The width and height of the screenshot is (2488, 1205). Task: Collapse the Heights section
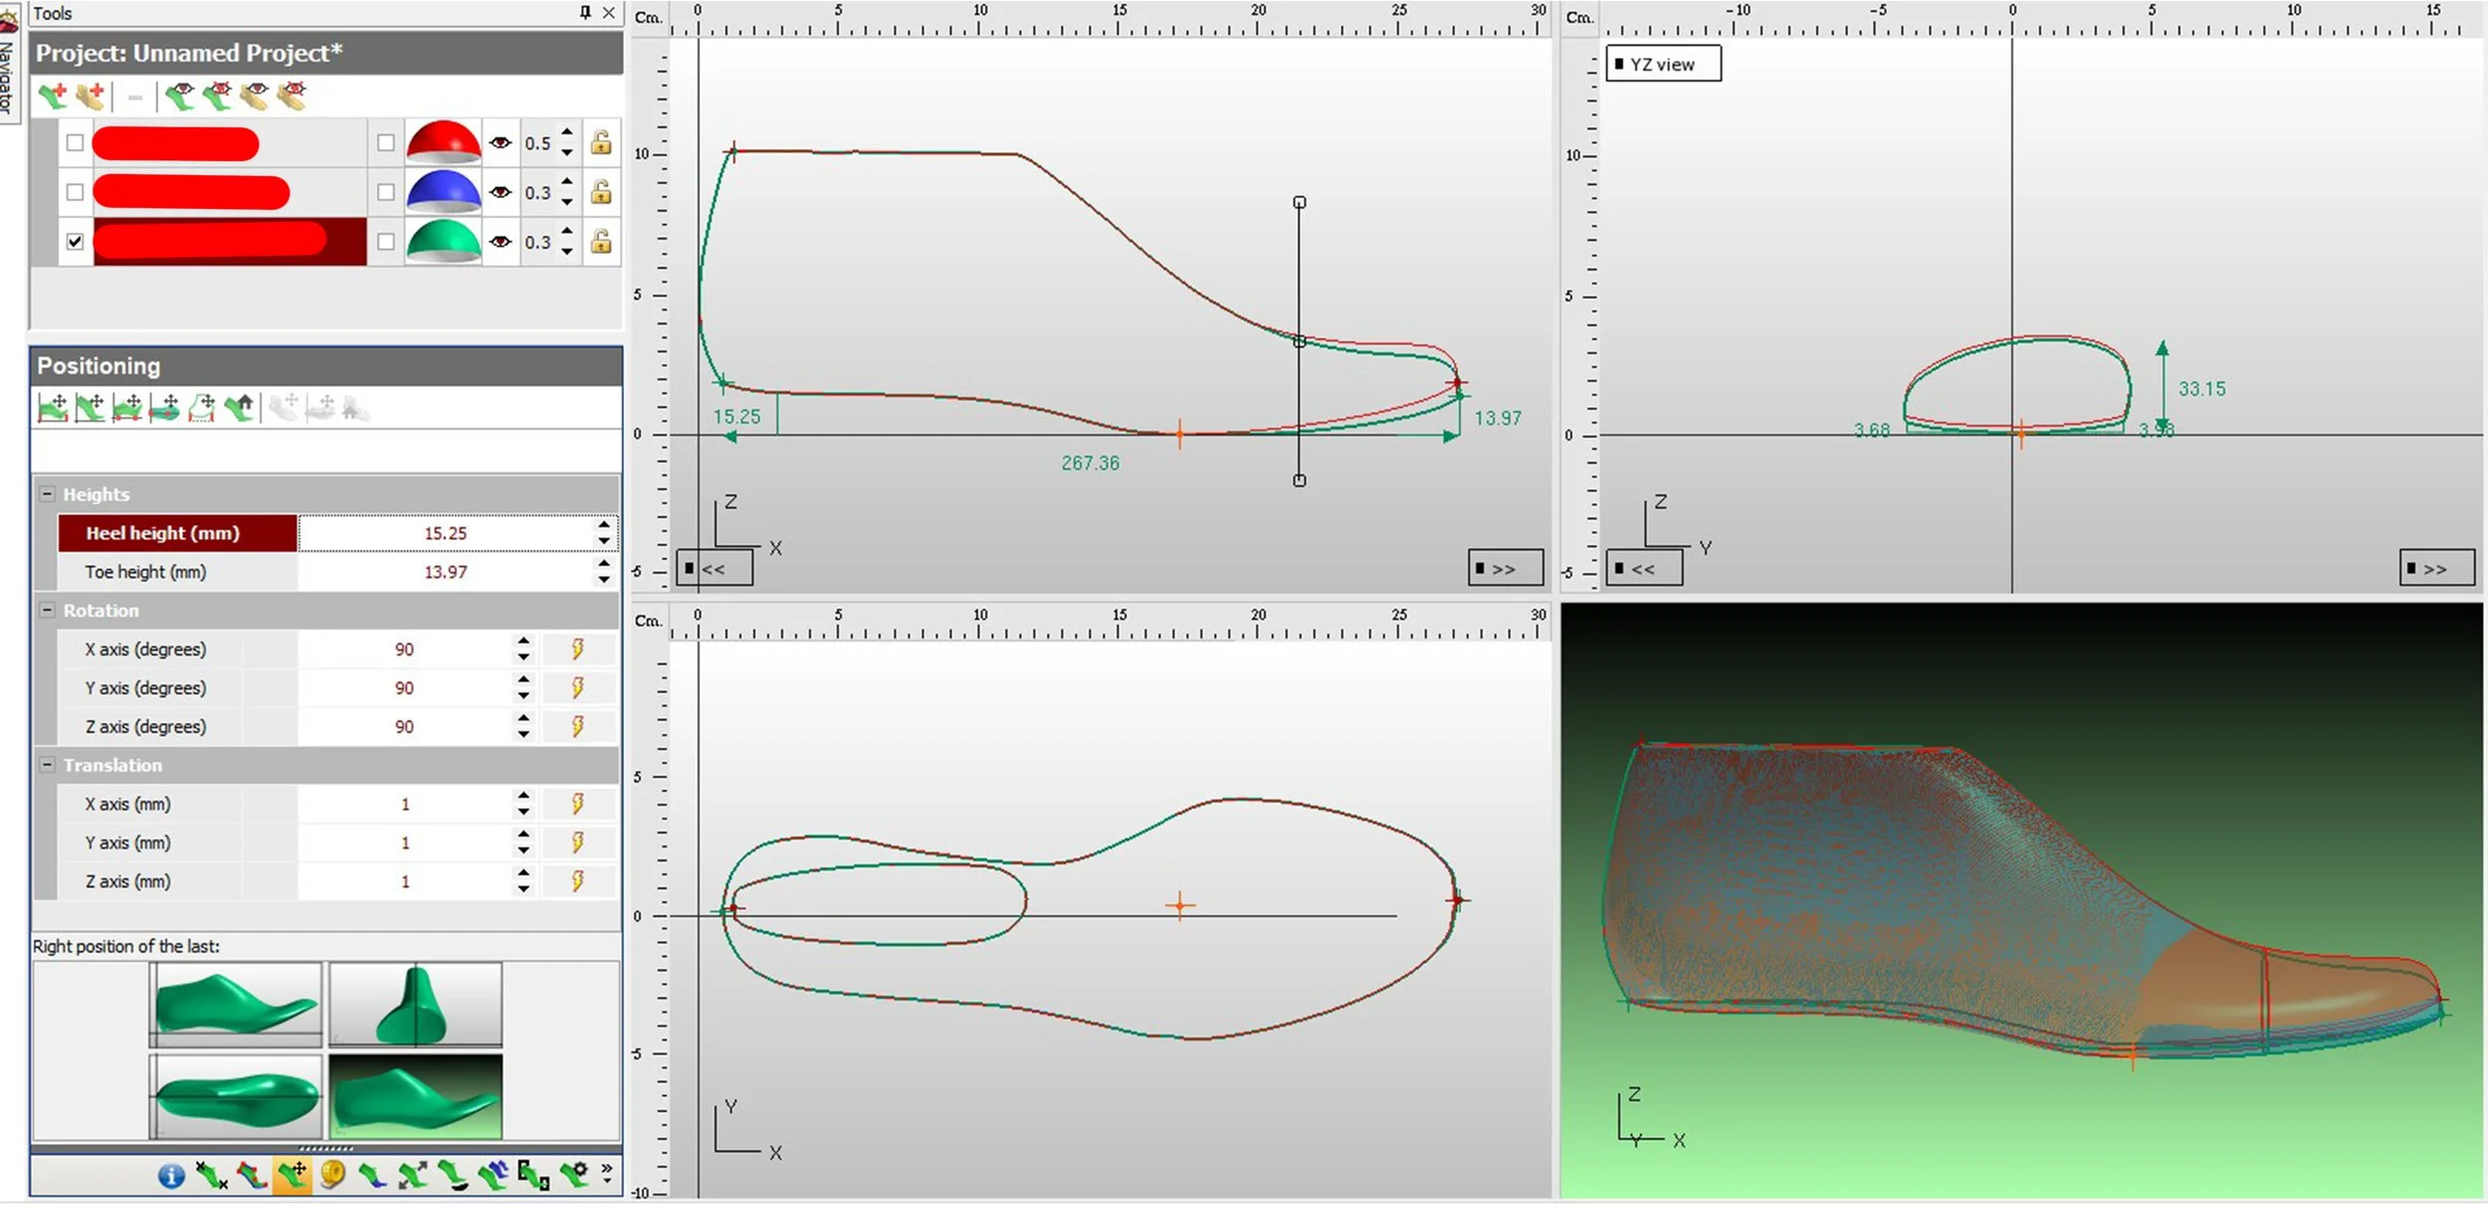(x=47, y=495)
